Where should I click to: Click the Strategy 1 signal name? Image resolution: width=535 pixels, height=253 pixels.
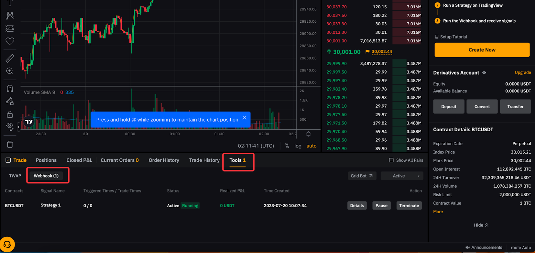tap(50, 205)
